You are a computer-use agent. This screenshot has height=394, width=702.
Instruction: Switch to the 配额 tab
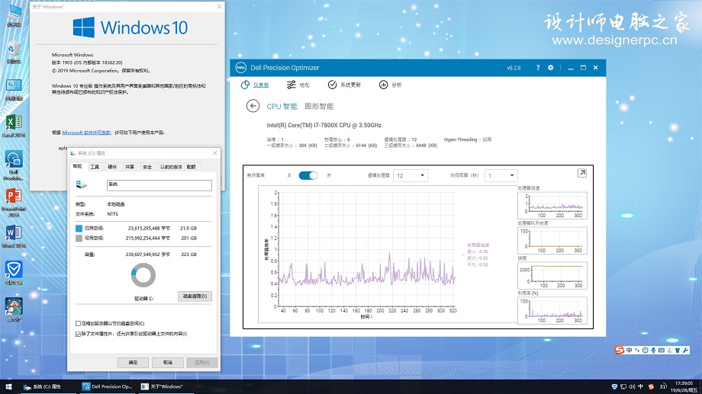pyautogui.click(x=192, y=167)
